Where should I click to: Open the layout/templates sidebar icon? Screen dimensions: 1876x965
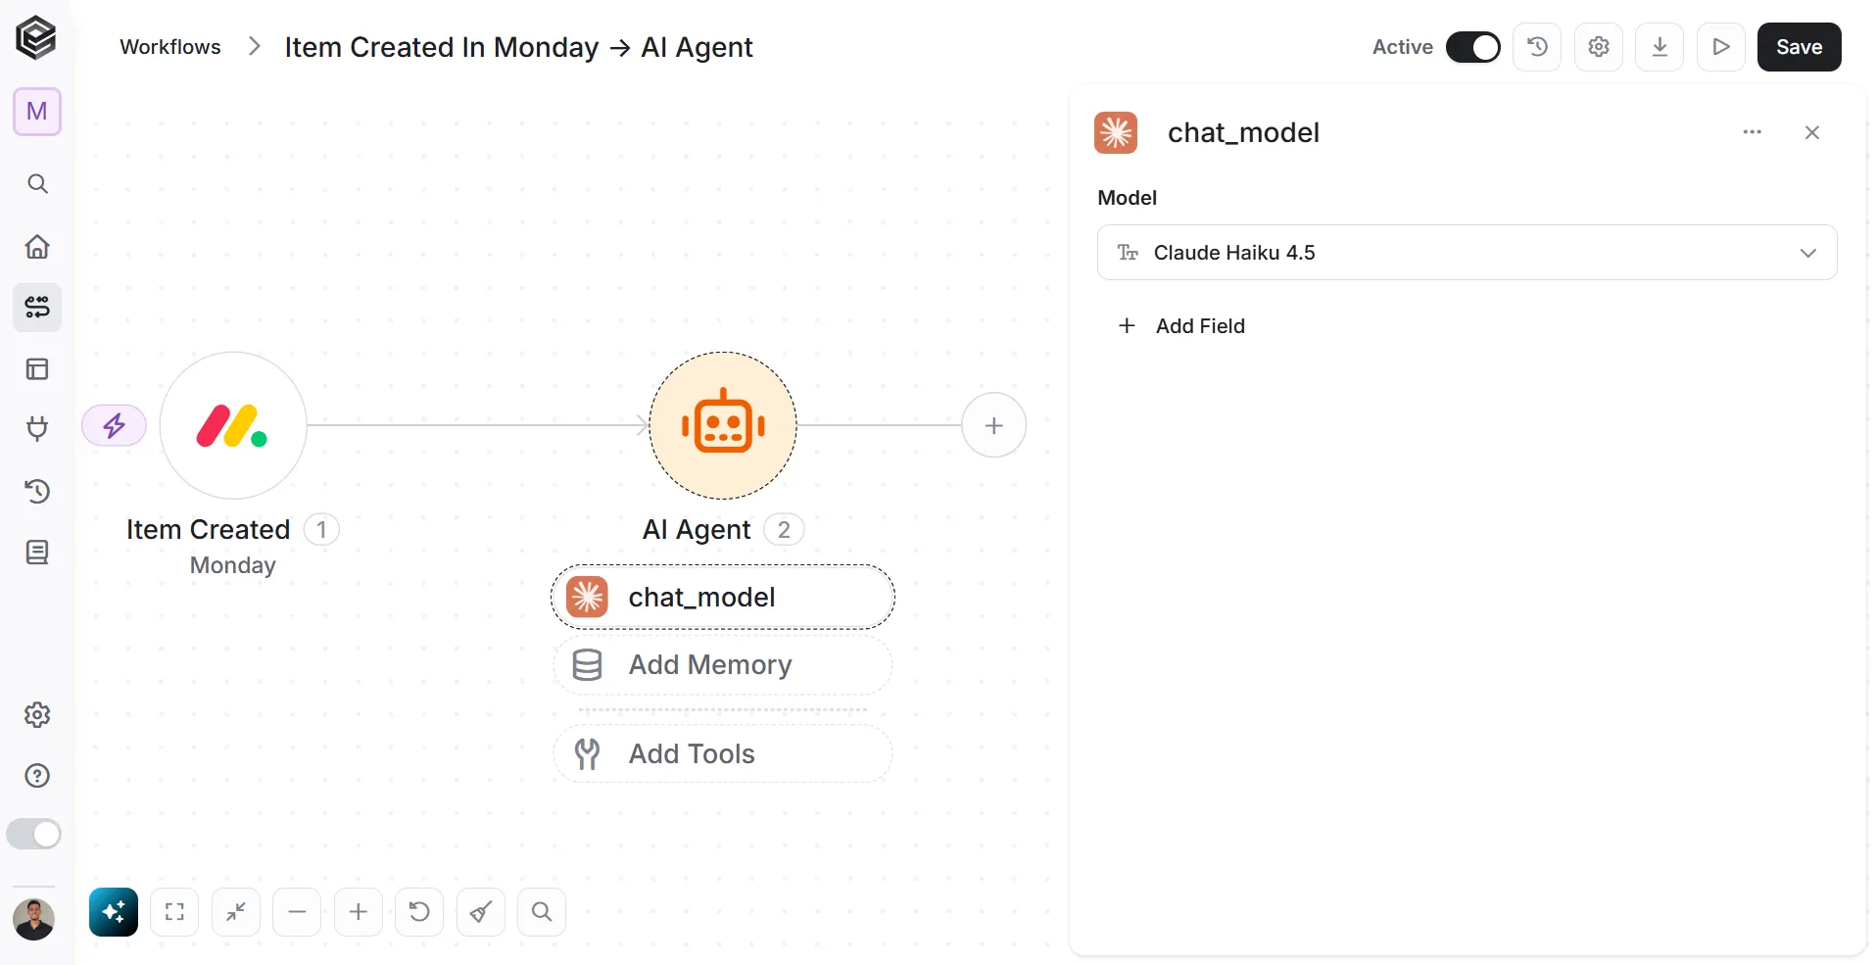[x=37, y=369]
